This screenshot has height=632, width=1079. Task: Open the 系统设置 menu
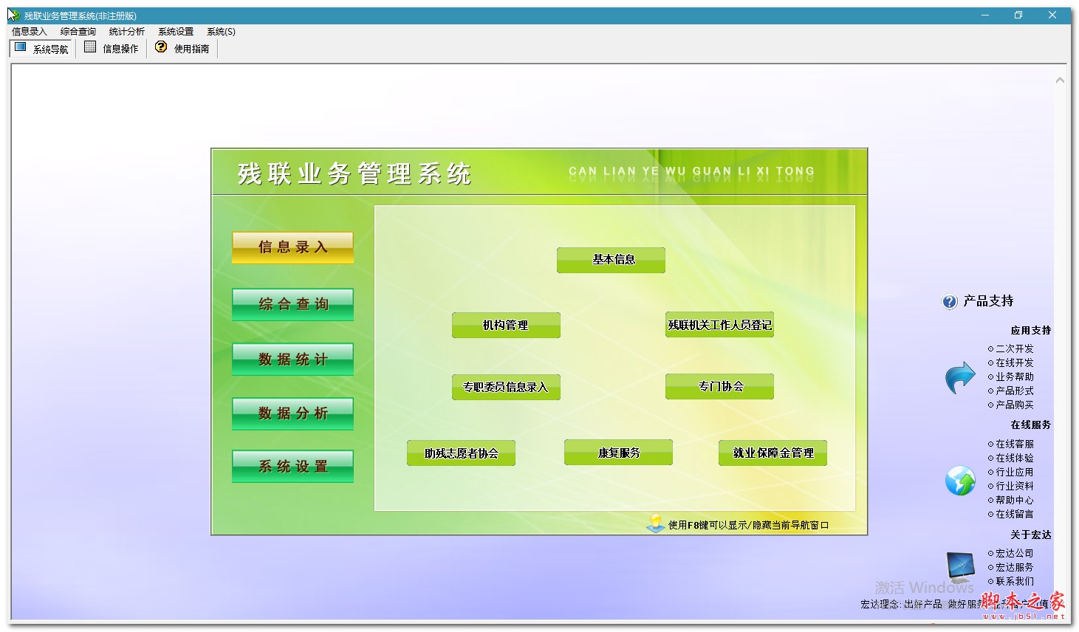point(174,31)
